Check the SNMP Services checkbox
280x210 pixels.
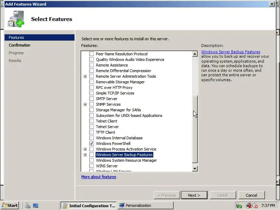click(x=91, y=104)
